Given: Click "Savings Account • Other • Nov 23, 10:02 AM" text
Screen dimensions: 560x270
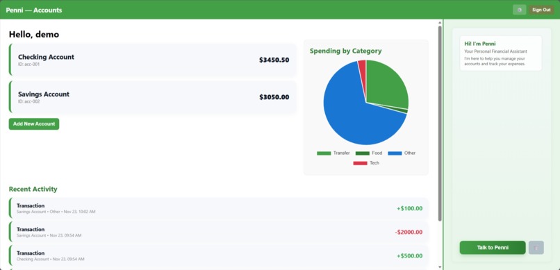Looking at the screenshot, I should [x=56, y=212].
